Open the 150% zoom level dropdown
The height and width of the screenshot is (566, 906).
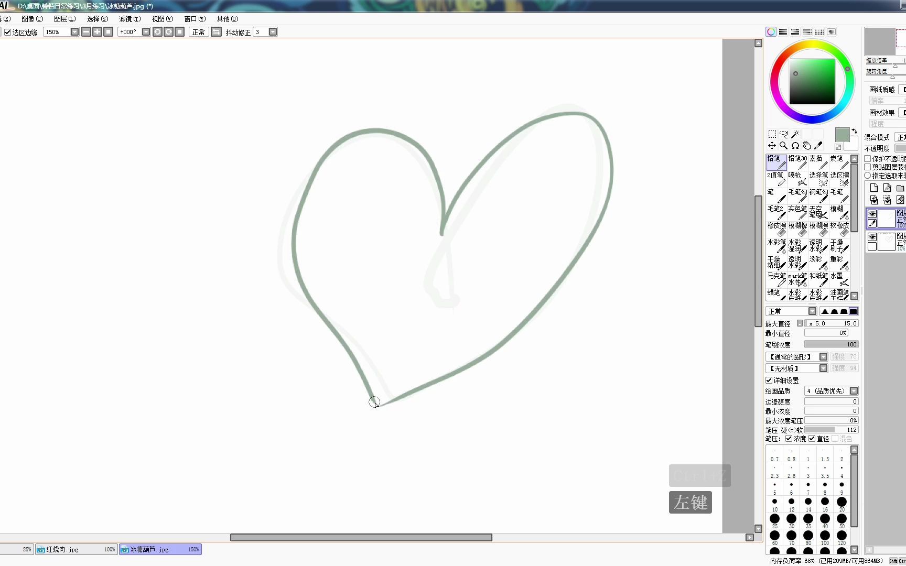pos(74,32)
